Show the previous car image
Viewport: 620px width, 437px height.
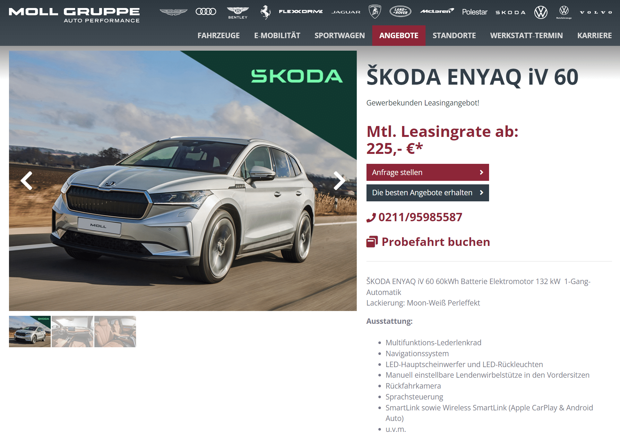click(x=26, y=181)
